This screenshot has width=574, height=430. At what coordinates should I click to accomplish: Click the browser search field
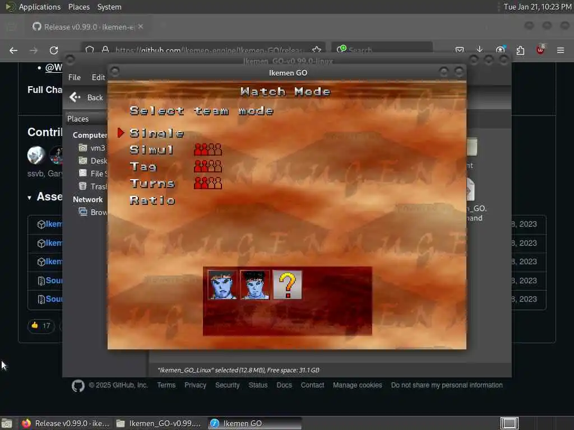(x=382, y=49)
